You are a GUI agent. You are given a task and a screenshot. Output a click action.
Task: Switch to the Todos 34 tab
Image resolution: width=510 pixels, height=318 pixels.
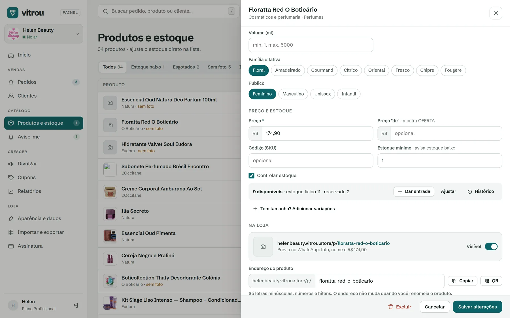pyautogui.click(x=112, y=67)
